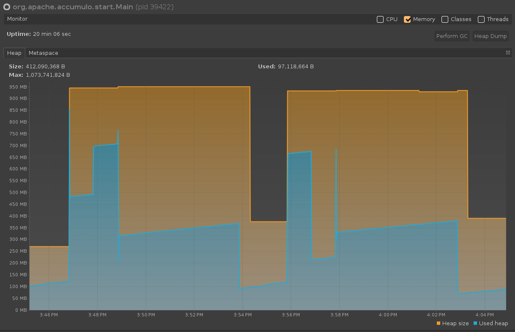The width and height of the screenshot is (515, 332).
Task: Click the 950 MB axis label
Action: point(18,87)
